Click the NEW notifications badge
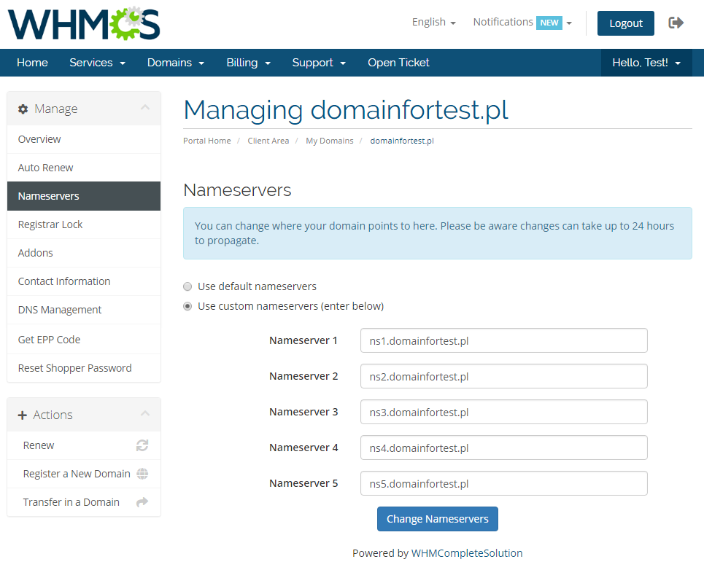Screen dimensions: 704x586 [x=549, y=23]
